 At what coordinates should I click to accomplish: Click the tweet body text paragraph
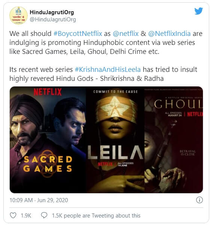pyautogui.click(x=106, y=56)
